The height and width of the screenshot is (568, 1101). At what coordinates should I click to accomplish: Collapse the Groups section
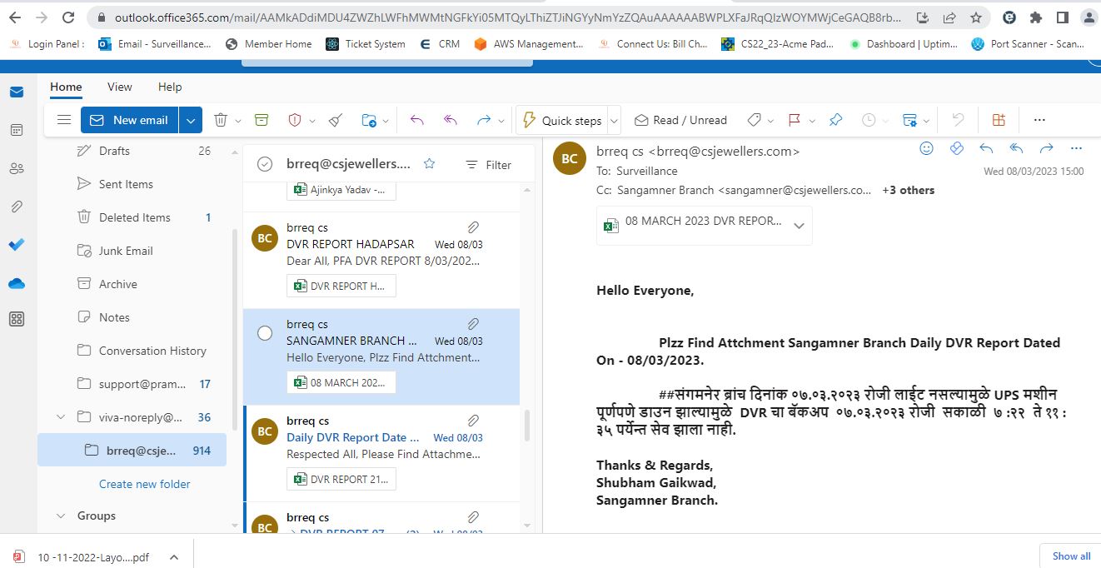(61, 516)
